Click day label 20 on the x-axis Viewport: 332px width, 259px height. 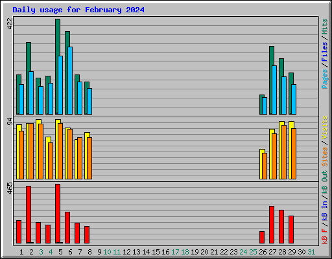point(204,252)
